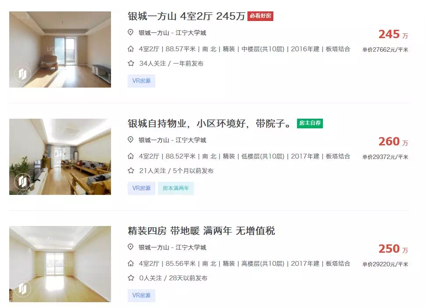Open listing title 银城一方山 4室2厅 245万
This screenshot has width=426, height=307.
click(186, 16)
